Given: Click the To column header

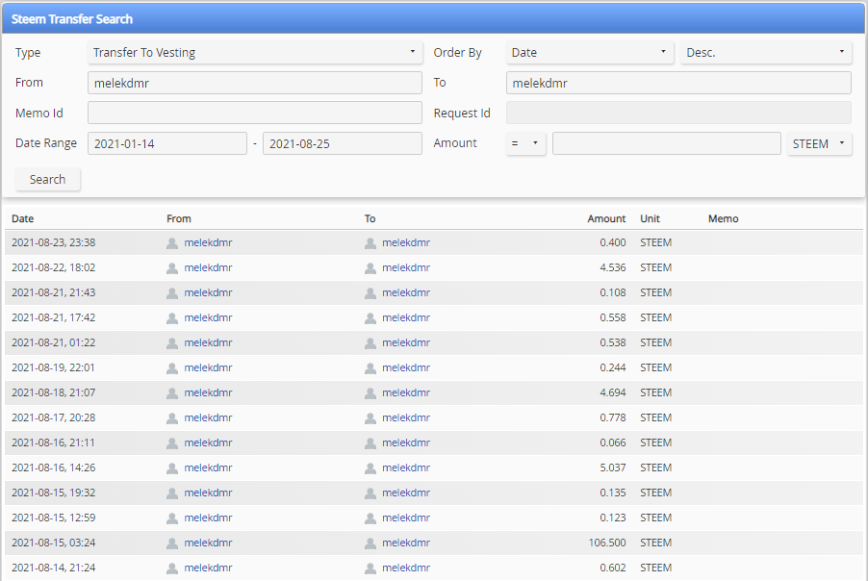Looking at the screenshot, I should tap(370, 218).
